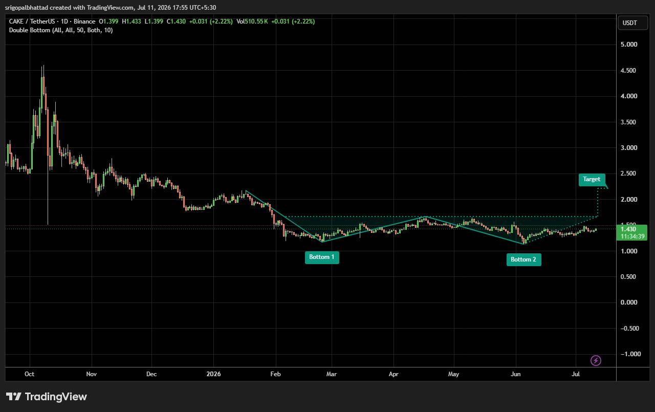Viewport: 655px width, 412px height.
Task: Select the Bottom 1 label
Action: click(x=322, y=257)
